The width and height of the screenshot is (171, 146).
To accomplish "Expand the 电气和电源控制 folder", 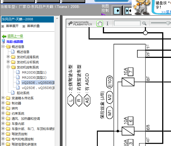I will [3, 139].
